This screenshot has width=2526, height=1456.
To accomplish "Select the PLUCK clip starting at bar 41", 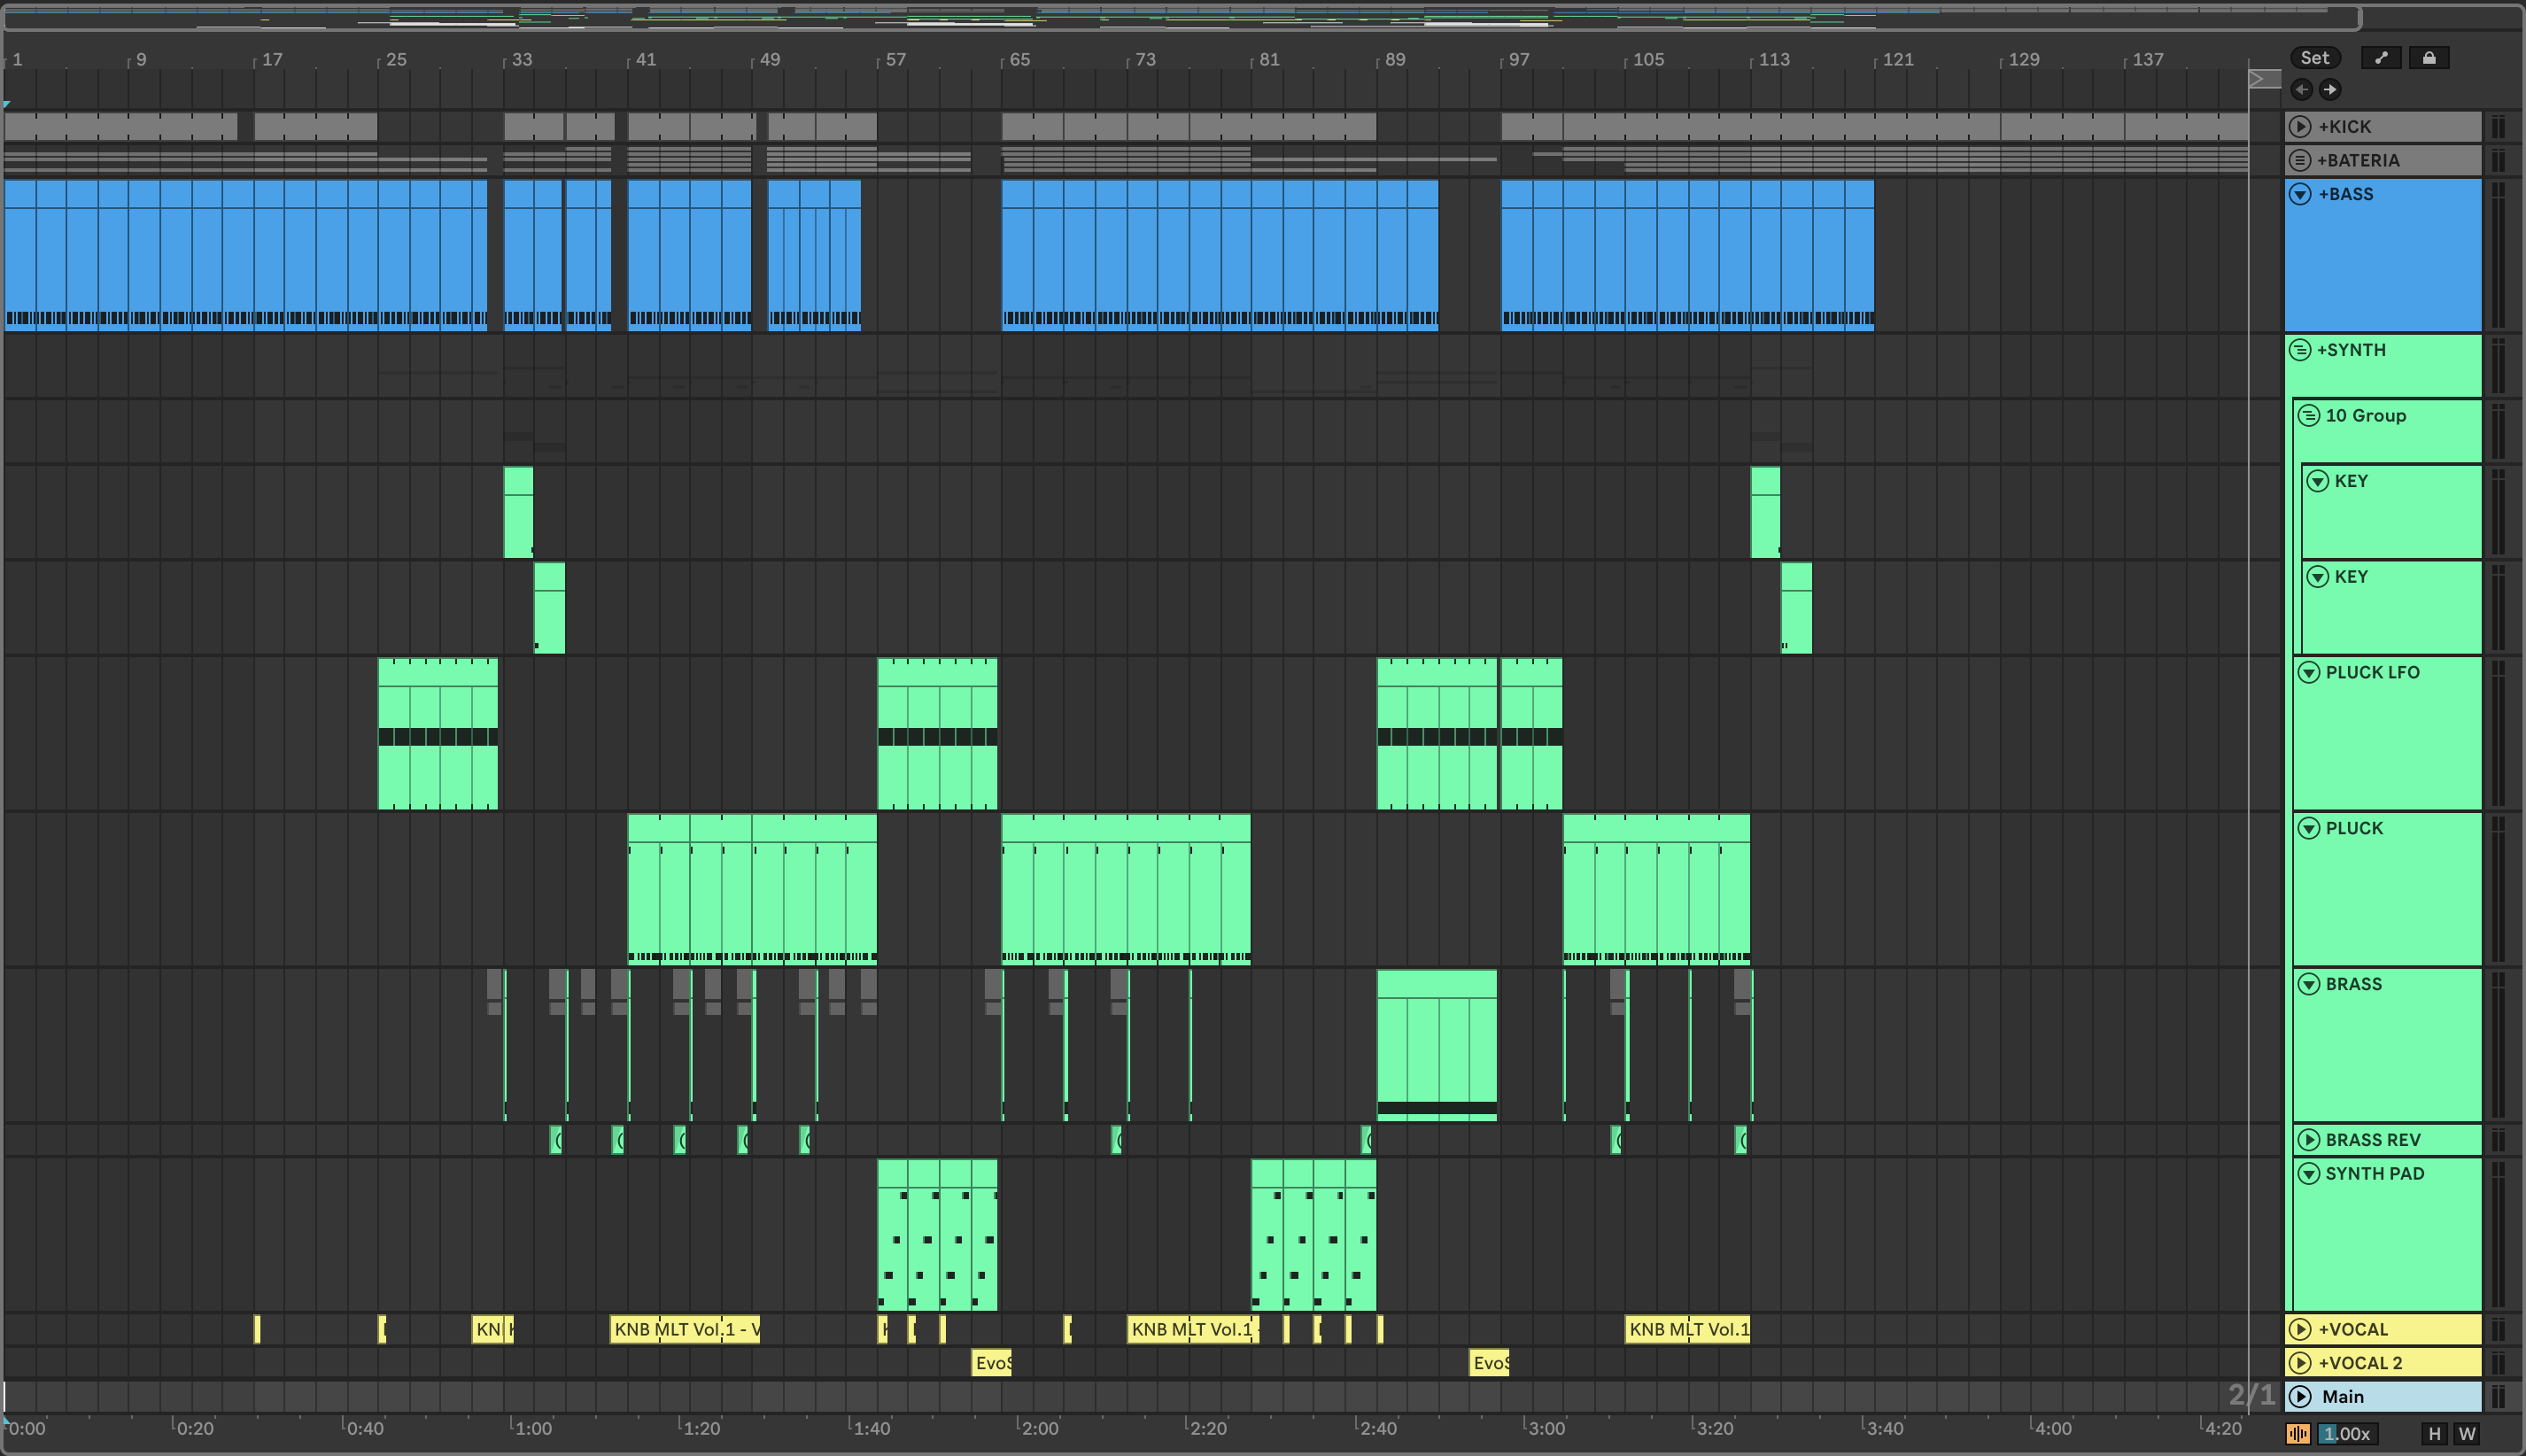I will 752,889.
